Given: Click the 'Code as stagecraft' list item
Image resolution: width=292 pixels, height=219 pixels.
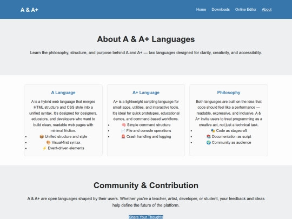Looking at the screenshot, I should point(229,131).
